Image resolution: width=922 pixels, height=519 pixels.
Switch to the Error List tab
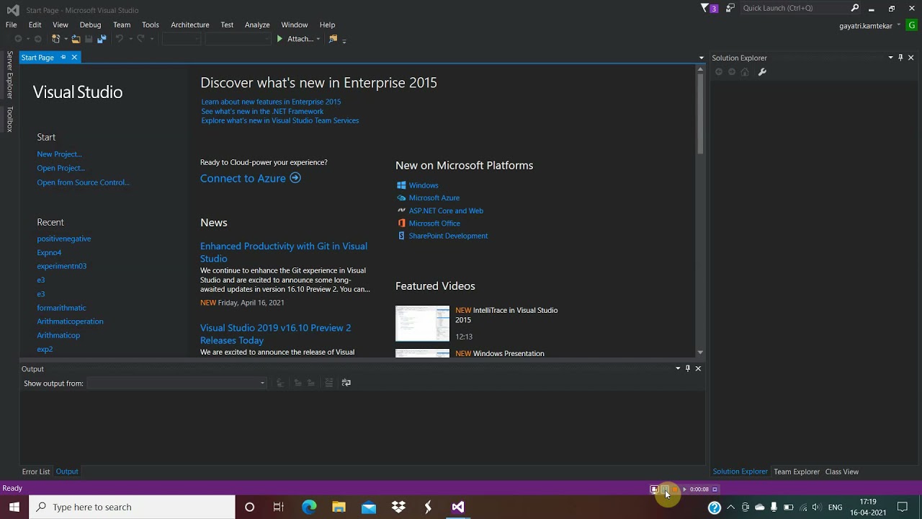[x=36, y=471]
